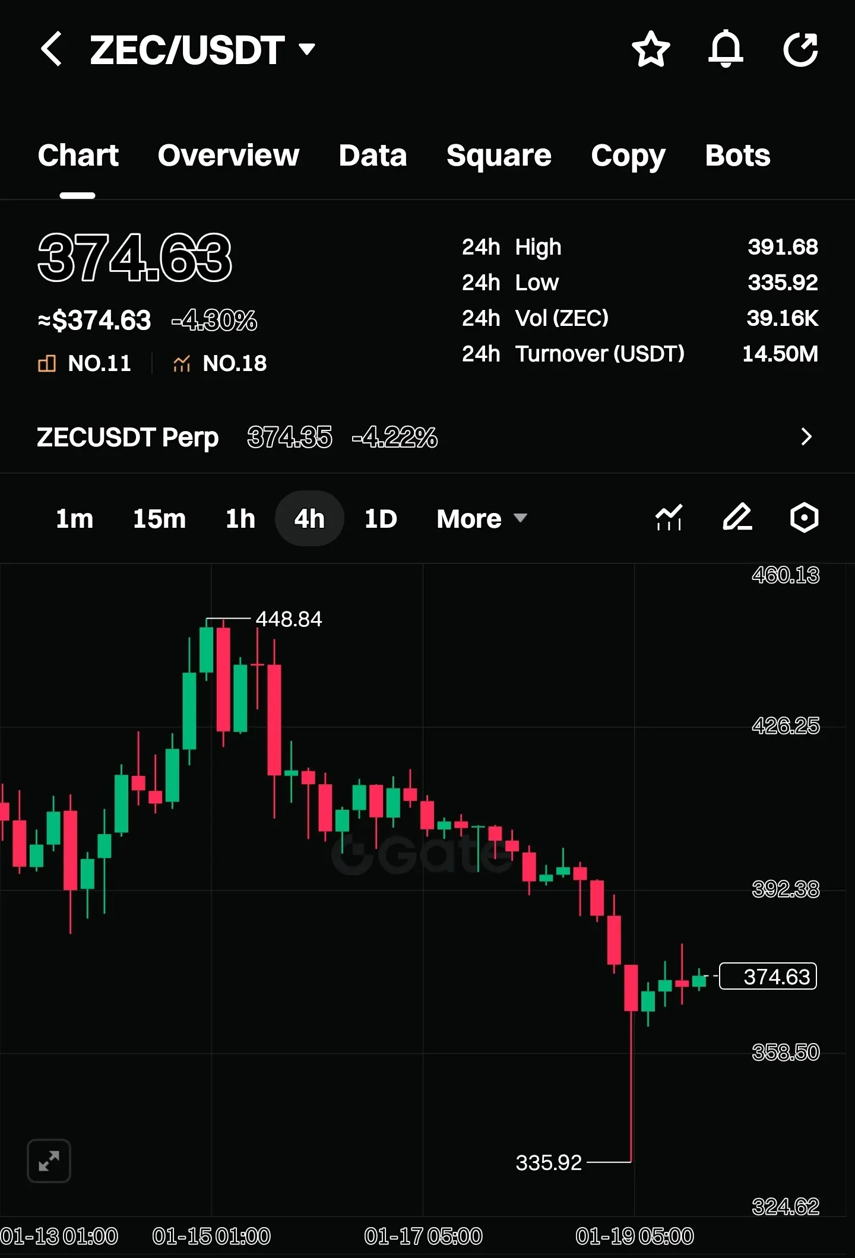Image resolution: width=855 pixels, height=1258 pixels.
Task: Open price alert bell icon
Action: (x=726, y=49)
